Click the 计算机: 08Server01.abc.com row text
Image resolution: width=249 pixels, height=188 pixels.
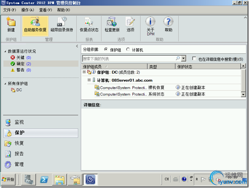point(124,80)
